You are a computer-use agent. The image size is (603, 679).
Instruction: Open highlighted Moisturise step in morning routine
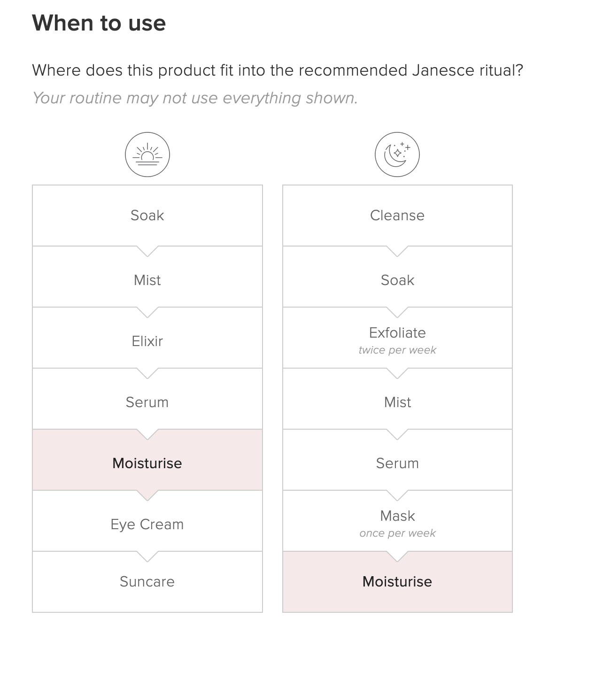click(x=147, y=463)
